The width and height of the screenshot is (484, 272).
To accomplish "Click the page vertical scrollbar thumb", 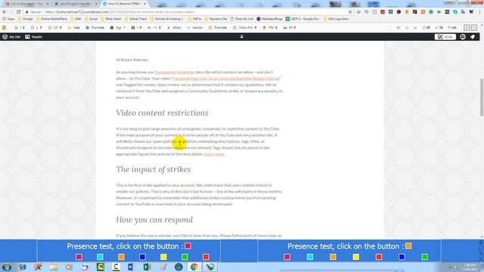I will (x=481, y=97).
